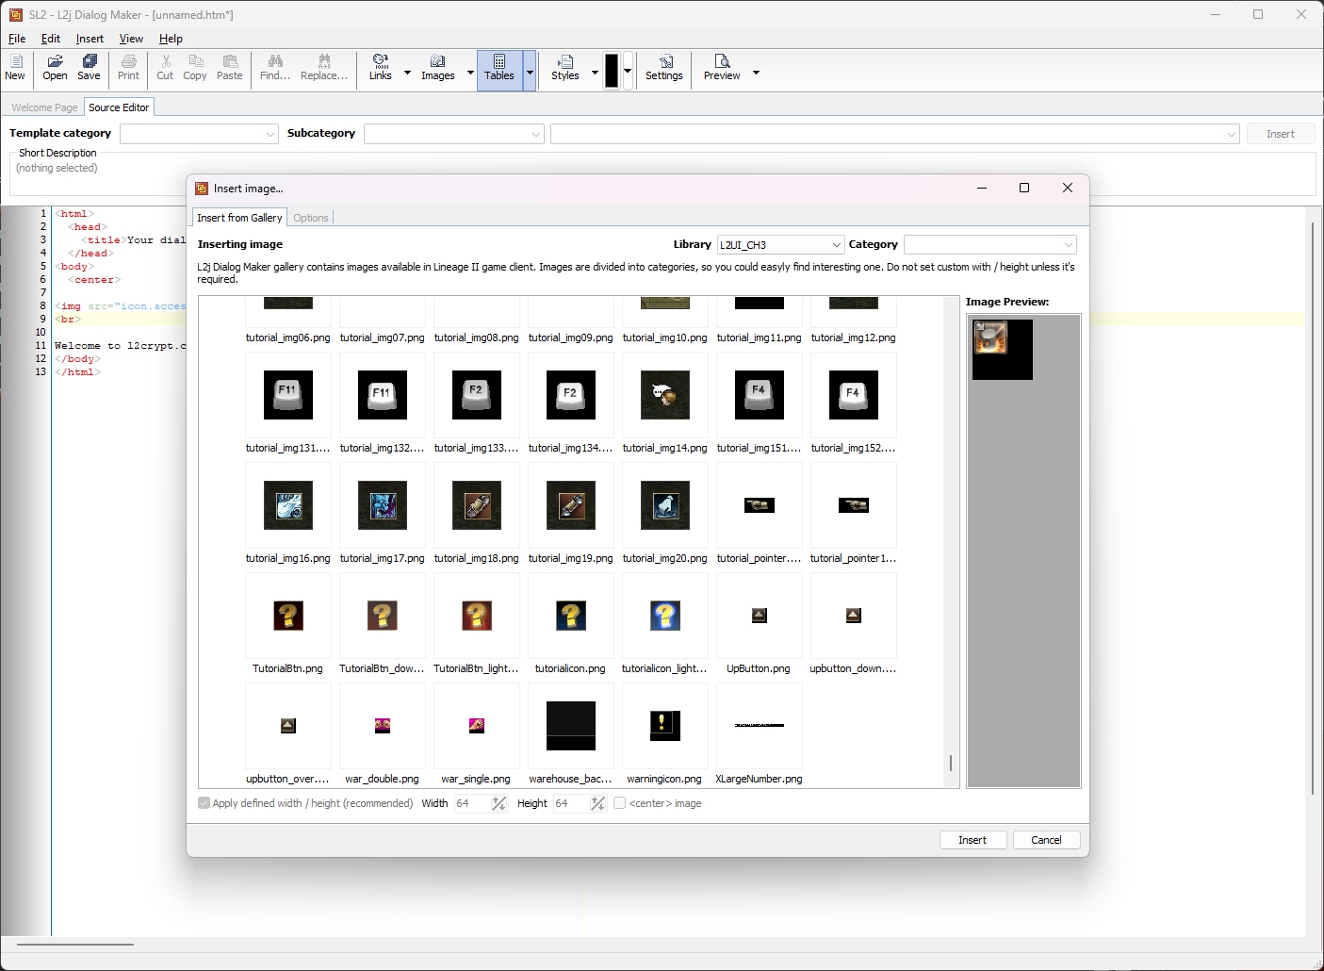
Task: Switch to the Options tab
Action: pyautogui.click(x=311, y=217)
